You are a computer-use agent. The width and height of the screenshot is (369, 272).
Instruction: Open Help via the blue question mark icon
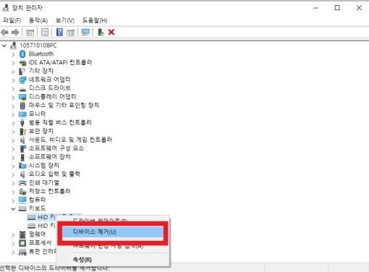click(x=59, y=32)
